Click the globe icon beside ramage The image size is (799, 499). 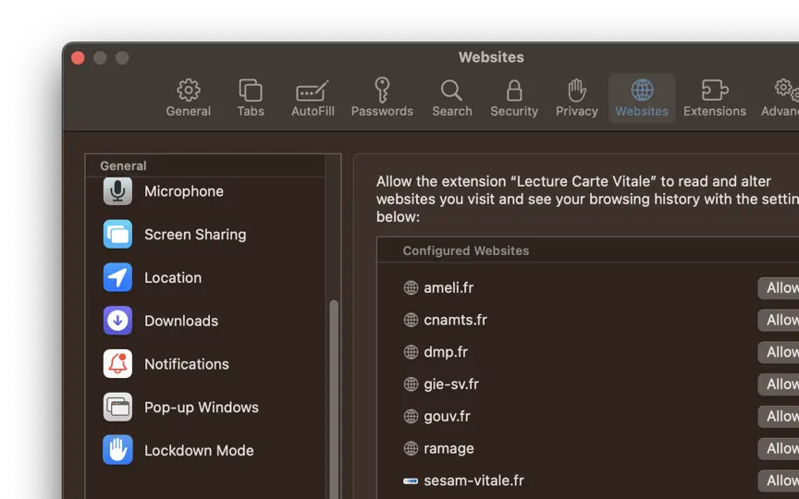pos(411,448)
